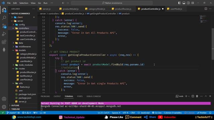Switch to the productRoutes.js tab
The width and height of the screenshot is (214, 120).
123,9
